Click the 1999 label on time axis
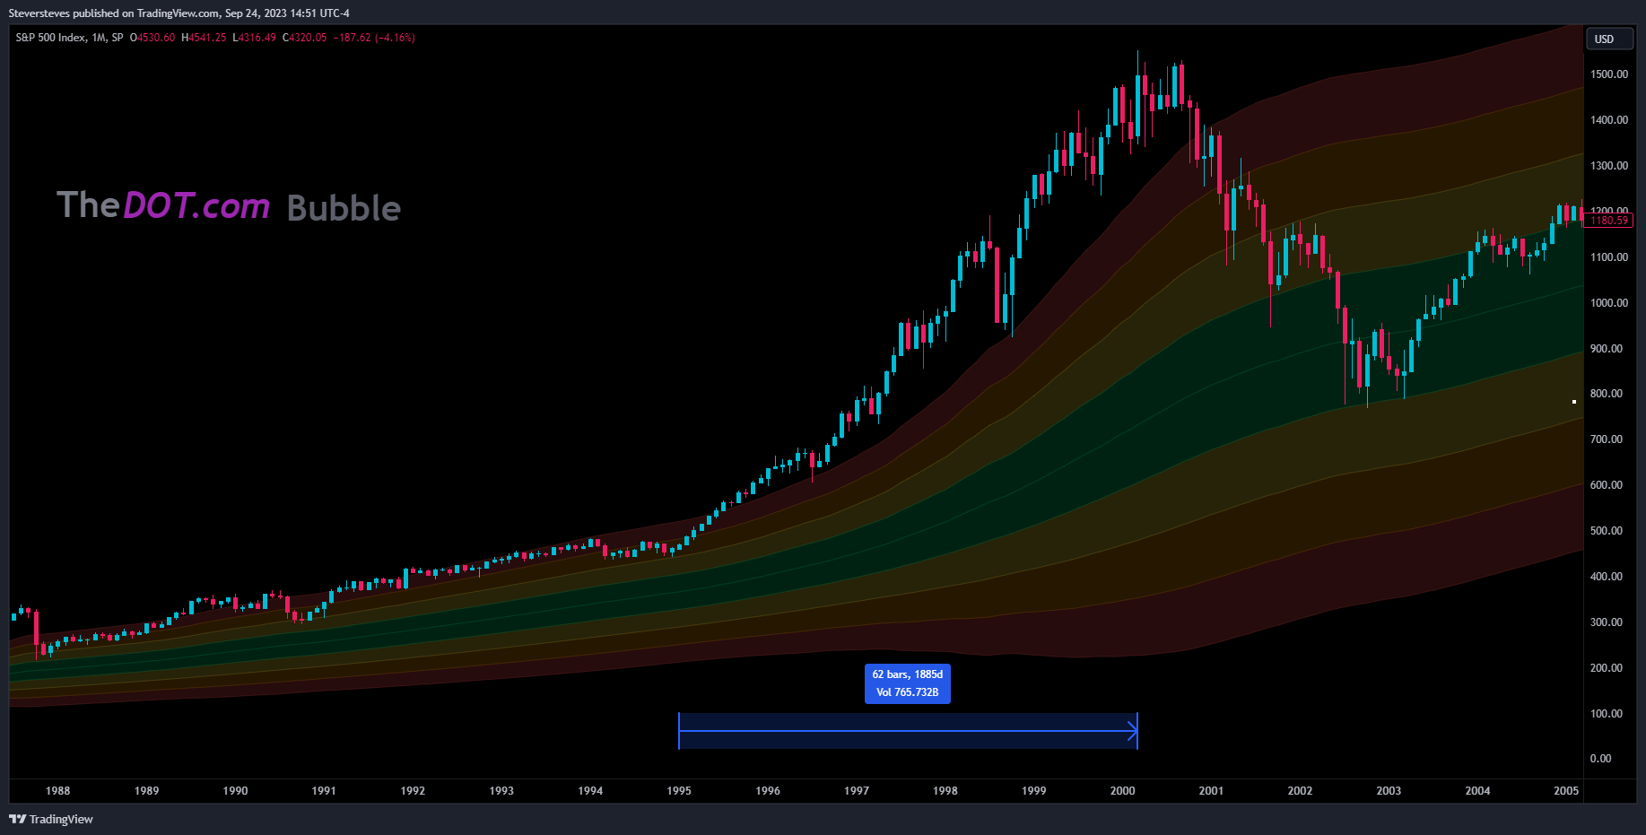 (1034, 791)
